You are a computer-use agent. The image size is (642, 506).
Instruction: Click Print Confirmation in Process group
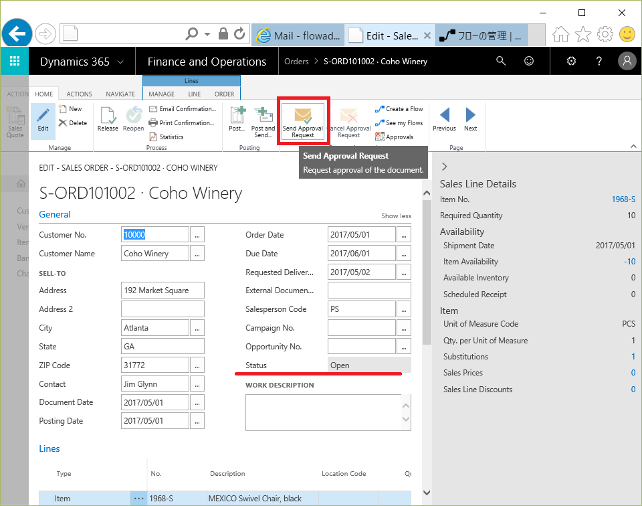pyautogui.click(x=181, y=123)
